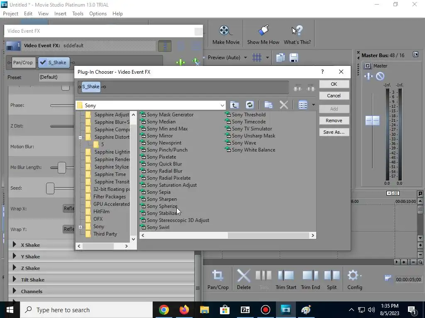Open the Preview (Auto) quality dropdown
Viewport: 425px width, 318px height.
pyautogui.click(x=245, y=58)
